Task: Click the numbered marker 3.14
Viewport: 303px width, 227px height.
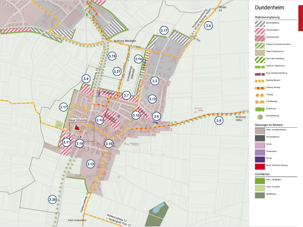Action: pos(138,59)
